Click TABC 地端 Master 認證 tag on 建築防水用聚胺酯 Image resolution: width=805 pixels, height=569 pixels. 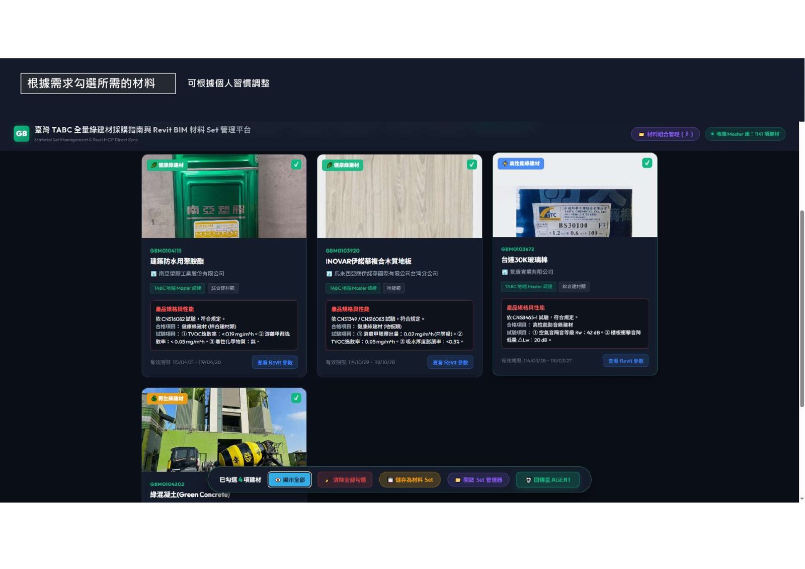tap(177, 288)
